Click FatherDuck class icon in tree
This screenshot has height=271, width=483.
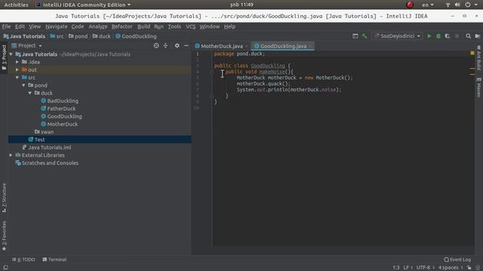44,108
